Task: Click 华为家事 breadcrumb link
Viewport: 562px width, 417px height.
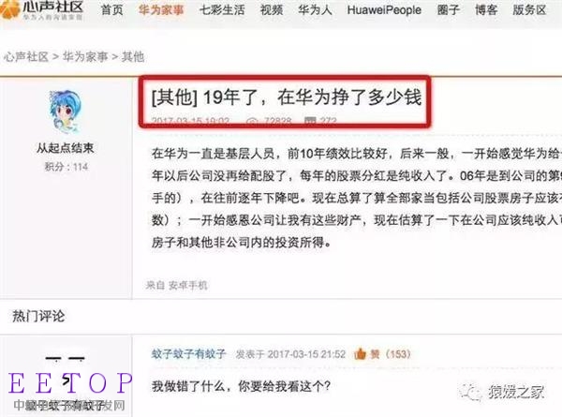Action: click(85, 56)
